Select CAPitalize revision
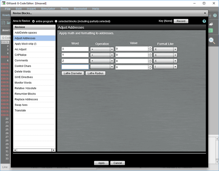The width and height of the screenshot is (219, 171). [34, 55]
